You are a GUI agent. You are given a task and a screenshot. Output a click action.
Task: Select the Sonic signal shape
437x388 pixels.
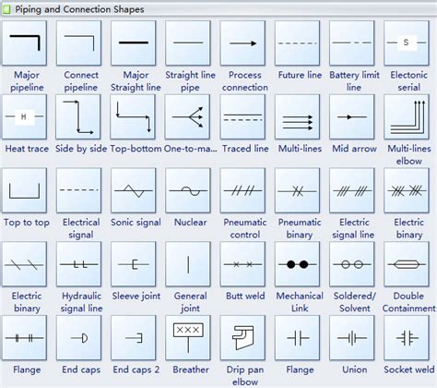tap(134, 190)
